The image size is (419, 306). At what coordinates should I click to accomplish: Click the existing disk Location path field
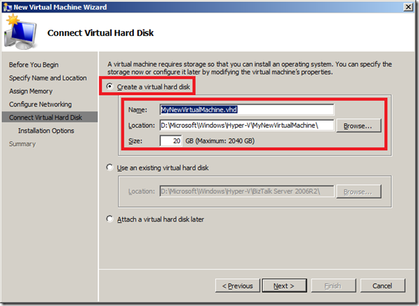pos(247,191)
